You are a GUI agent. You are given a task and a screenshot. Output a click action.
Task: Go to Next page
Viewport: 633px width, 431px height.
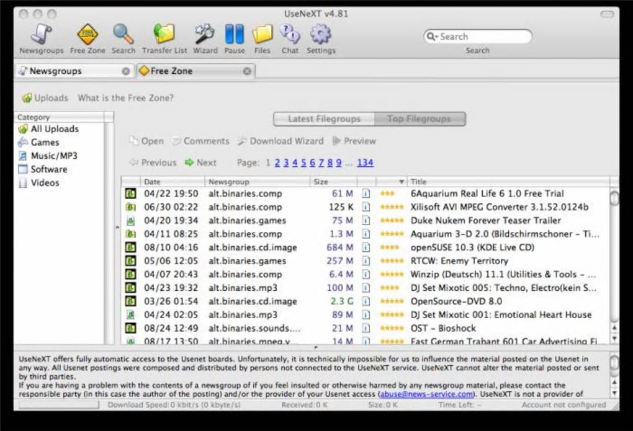[200, 162]
